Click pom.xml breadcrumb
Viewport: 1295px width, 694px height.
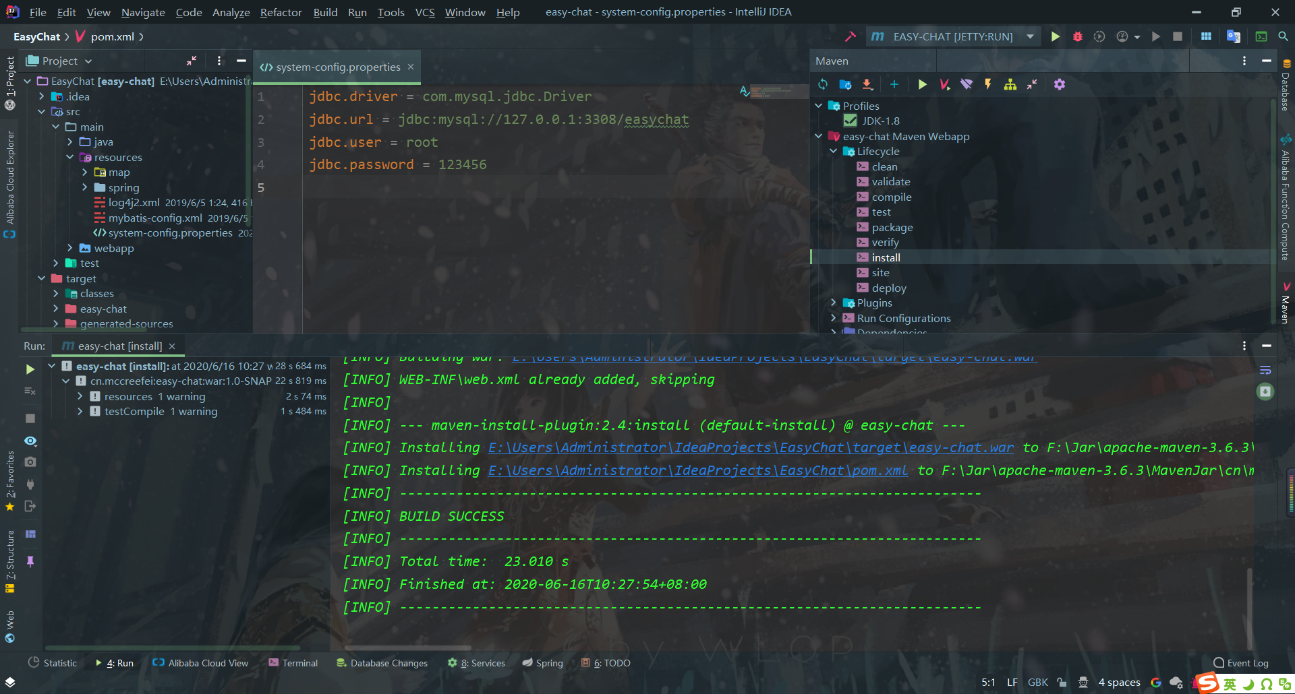click(x=105, y=36)
